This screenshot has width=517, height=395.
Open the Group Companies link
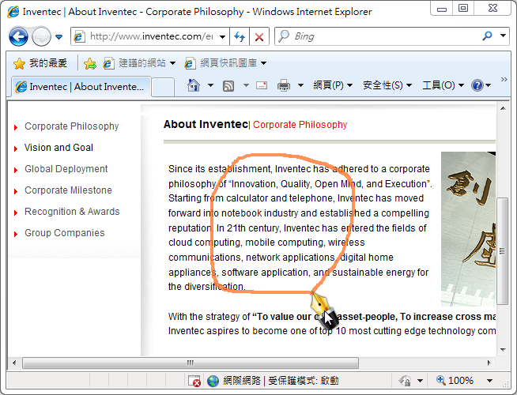65,233
